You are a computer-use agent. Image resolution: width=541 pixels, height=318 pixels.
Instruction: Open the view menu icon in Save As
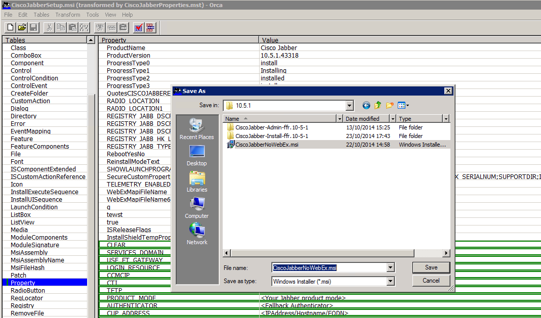coord(403,106)
